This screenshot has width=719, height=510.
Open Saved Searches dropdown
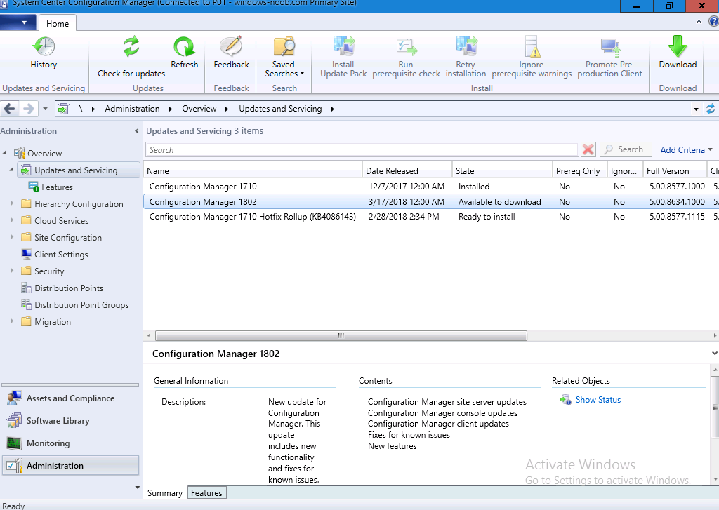click(x=284, y=57)
